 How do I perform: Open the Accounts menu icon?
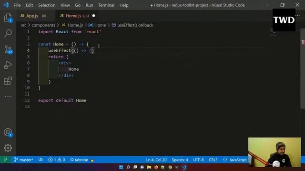coord(8,133)
